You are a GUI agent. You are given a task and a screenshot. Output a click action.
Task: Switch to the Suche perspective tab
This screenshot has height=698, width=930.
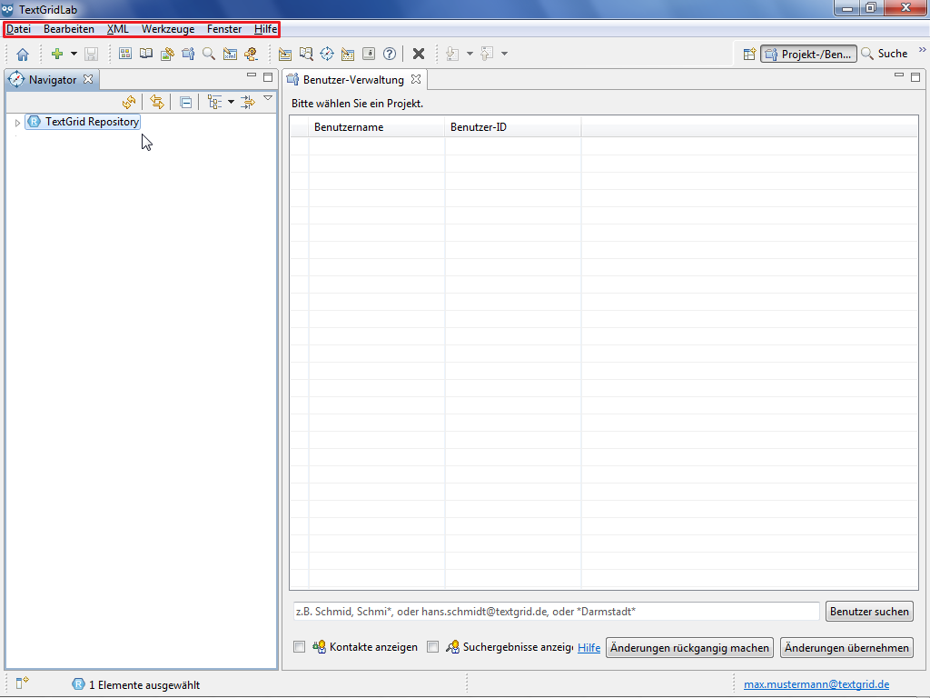885,54
